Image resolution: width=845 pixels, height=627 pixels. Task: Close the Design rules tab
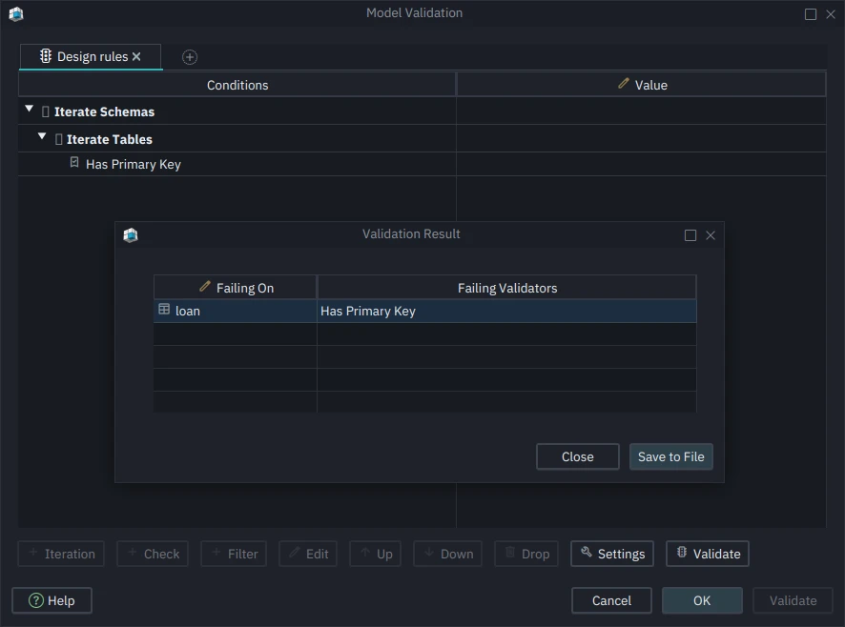(136, 56)
